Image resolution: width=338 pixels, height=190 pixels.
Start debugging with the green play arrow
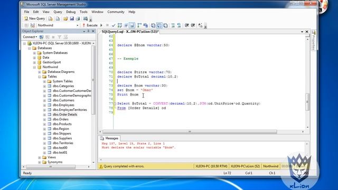[101, 25]
